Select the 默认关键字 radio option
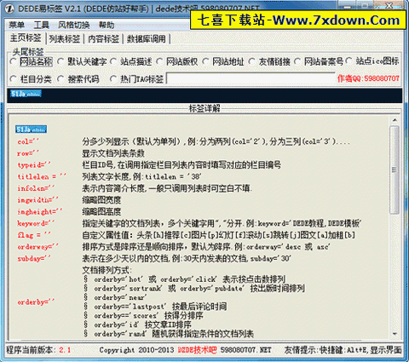 pyautogui.click(x=60, y=61)
